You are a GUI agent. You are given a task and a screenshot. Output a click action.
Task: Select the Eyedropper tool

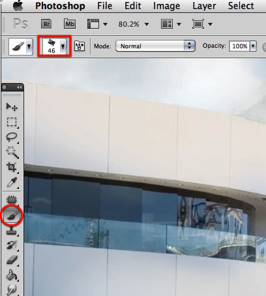coord(12,182)
